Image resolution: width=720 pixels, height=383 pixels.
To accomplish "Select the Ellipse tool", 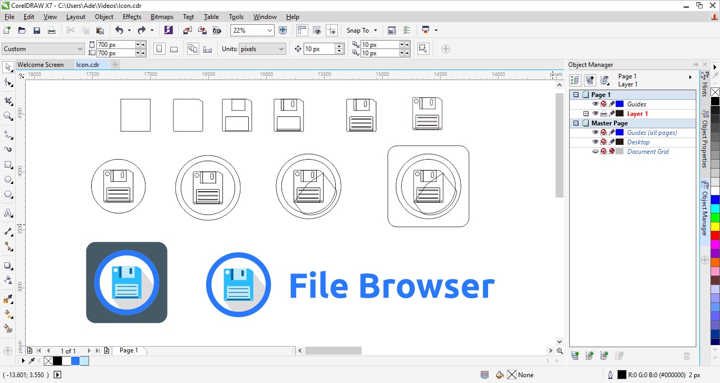I will click(x=8, y=180).
